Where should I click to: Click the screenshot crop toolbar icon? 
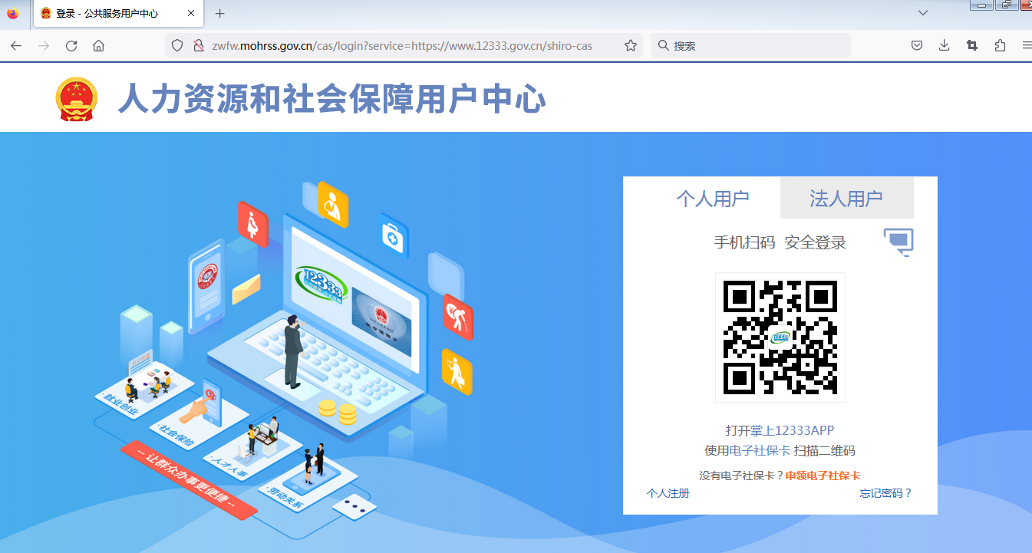tap(972, 46)
